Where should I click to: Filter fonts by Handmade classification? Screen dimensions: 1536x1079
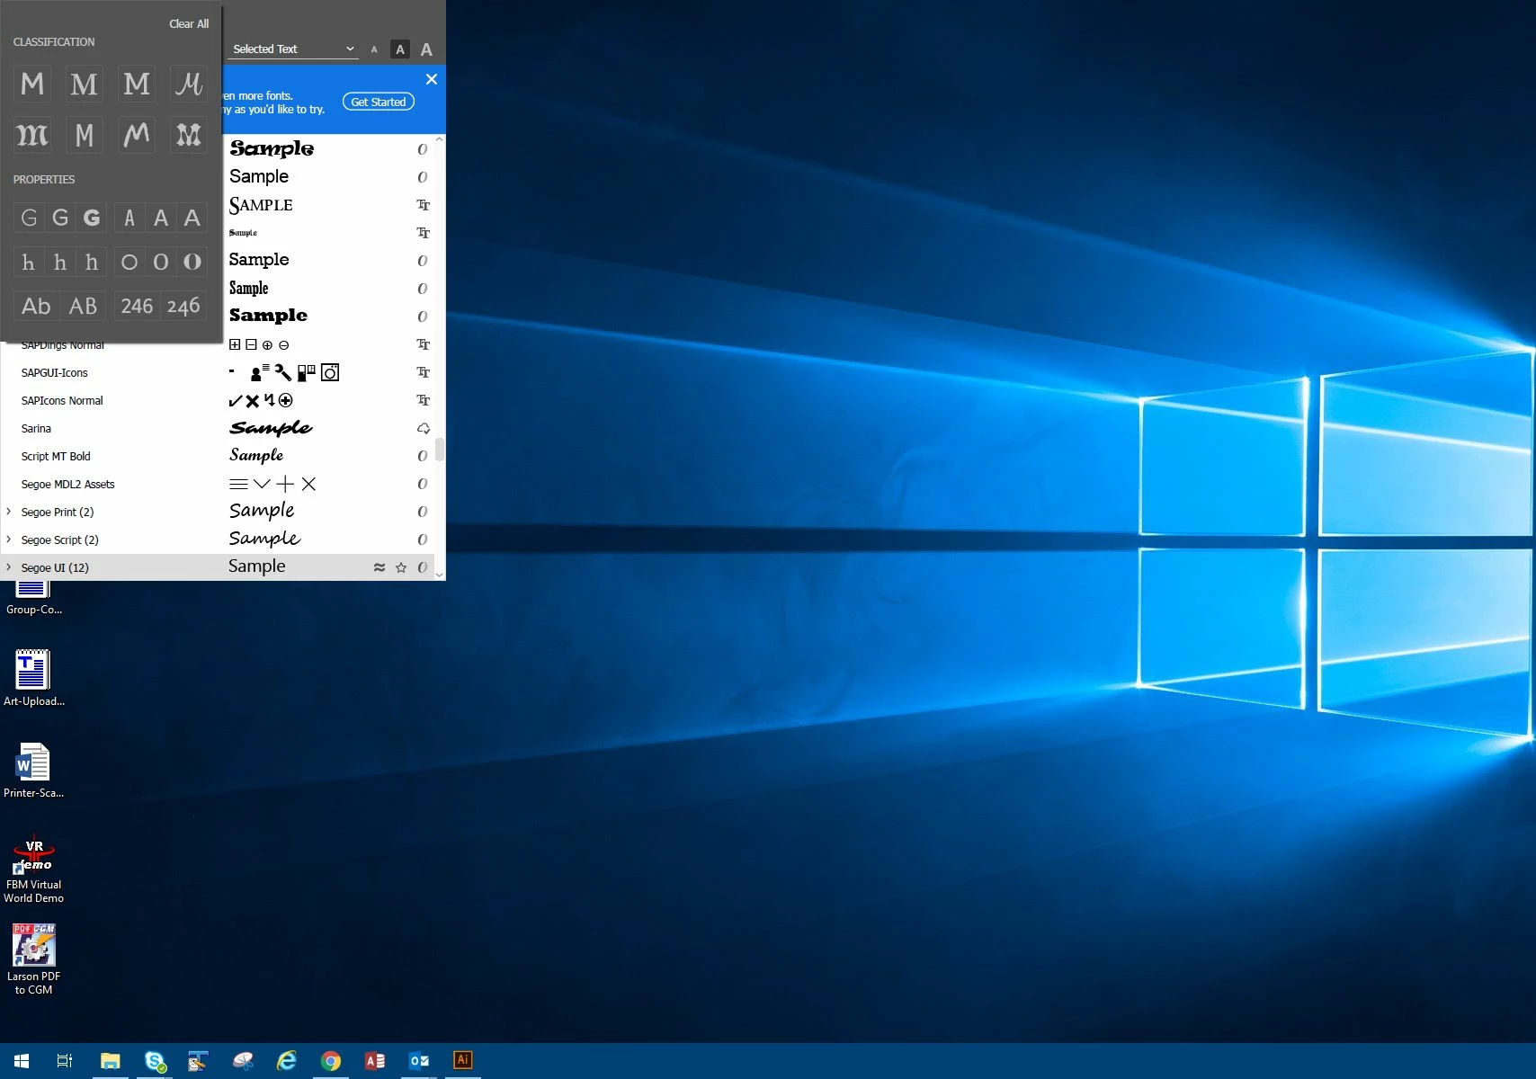137,135
